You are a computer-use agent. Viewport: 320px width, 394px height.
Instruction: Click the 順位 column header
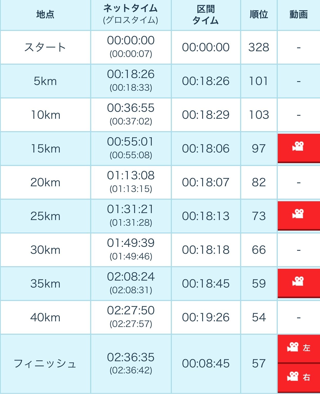pyautogui.click(x=259, y=14)
